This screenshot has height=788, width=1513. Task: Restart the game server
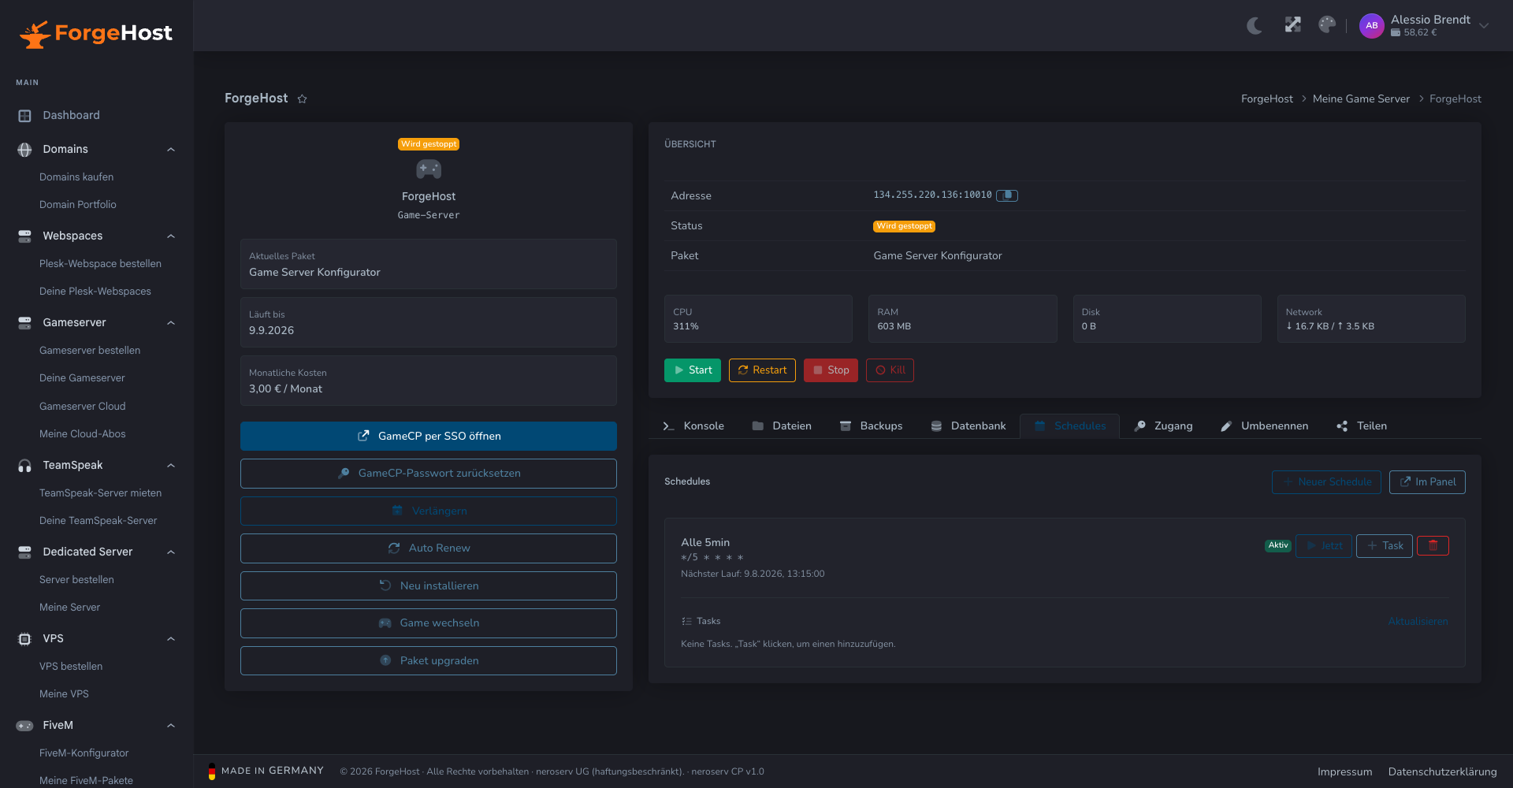[x=762, y=370]
